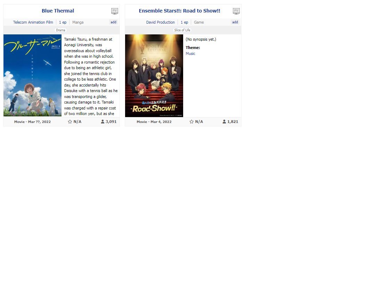The width and height of the screenshot is (367, 296).
Task: Click the star score icon under Ensemble Stars
Action: [191, 122]
